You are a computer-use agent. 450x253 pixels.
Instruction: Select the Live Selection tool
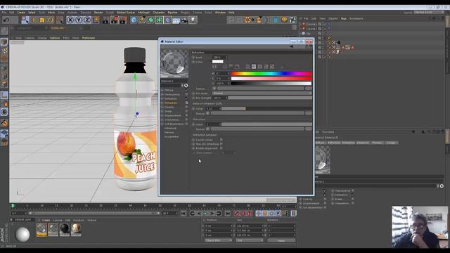[25, 20]
